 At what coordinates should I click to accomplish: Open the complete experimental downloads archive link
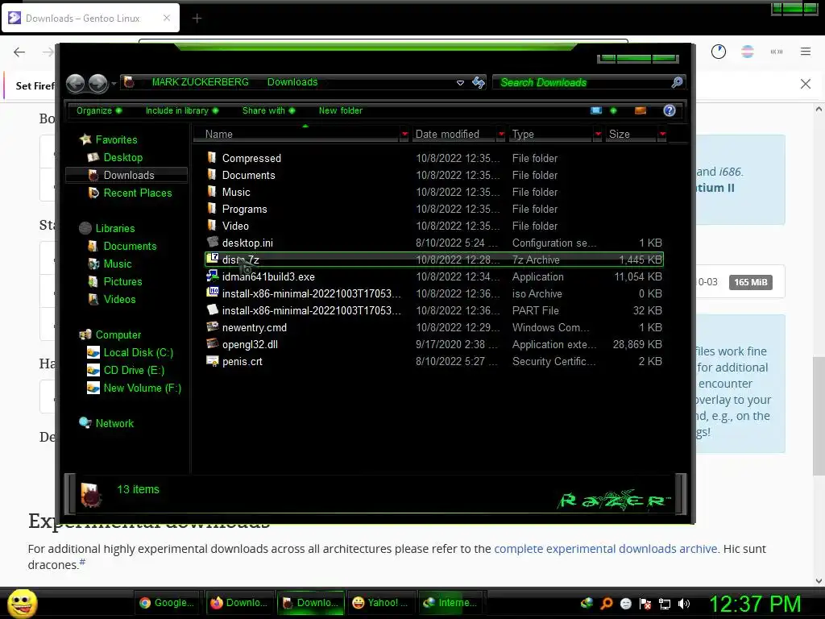pos(606,548)
